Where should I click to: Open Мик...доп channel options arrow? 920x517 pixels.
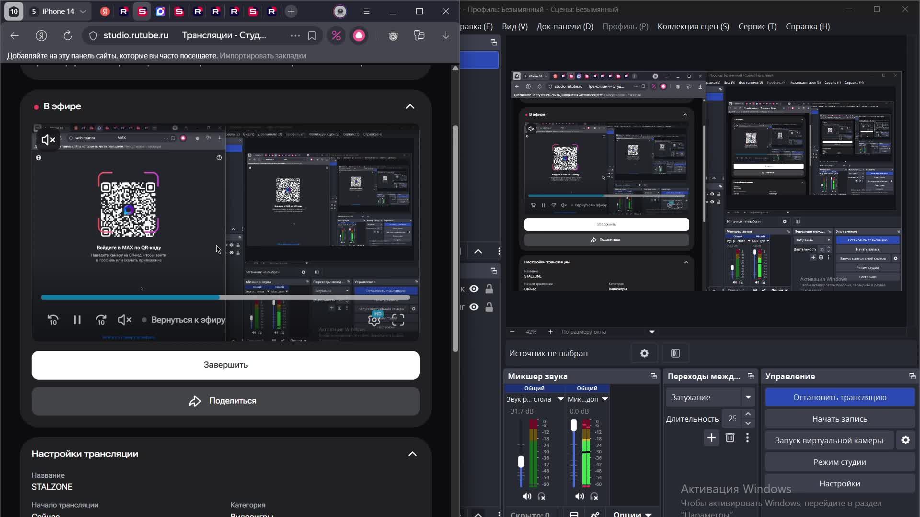(x=605, y=399)
